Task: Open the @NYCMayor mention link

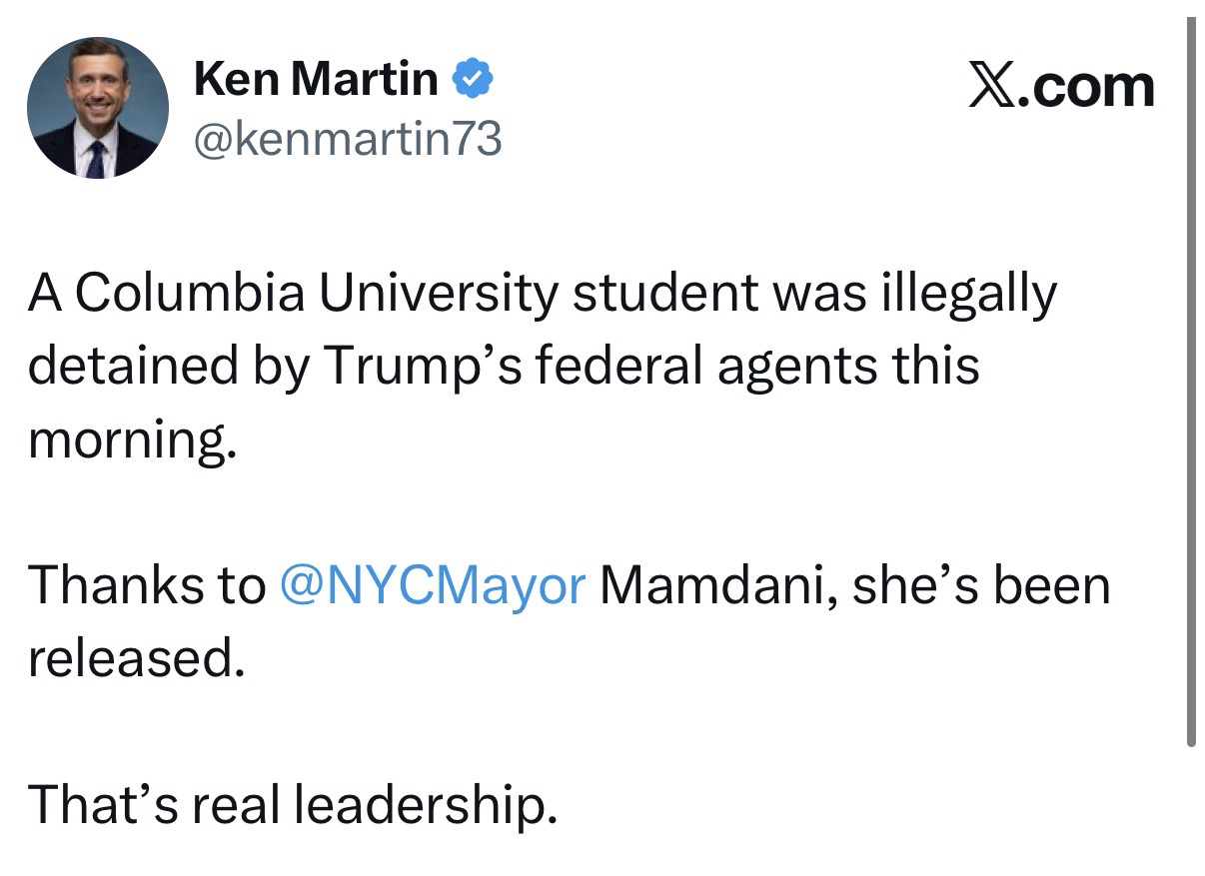Action: (433, 584)
